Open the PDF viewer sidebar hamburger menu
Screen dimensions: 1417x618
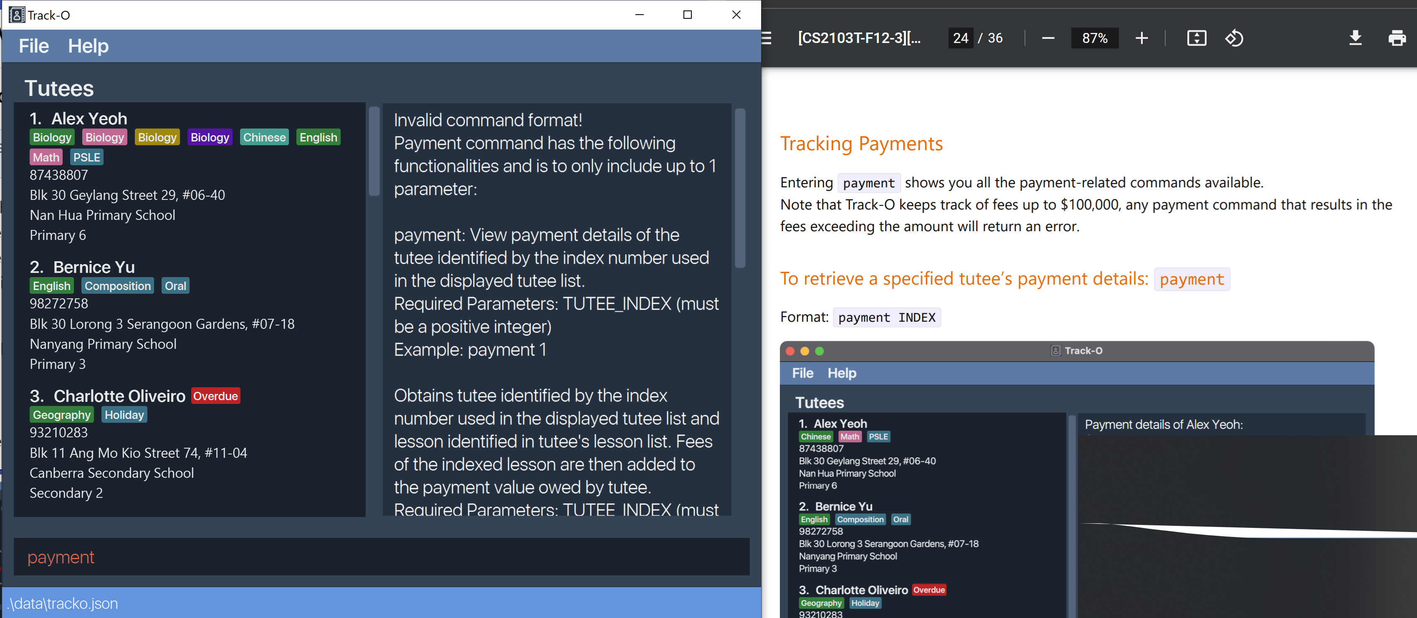point(767,38)
